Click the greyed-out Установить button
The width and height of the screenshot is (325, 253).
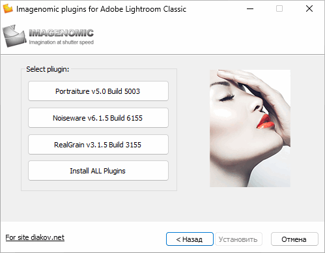click(x=238, y=239)
